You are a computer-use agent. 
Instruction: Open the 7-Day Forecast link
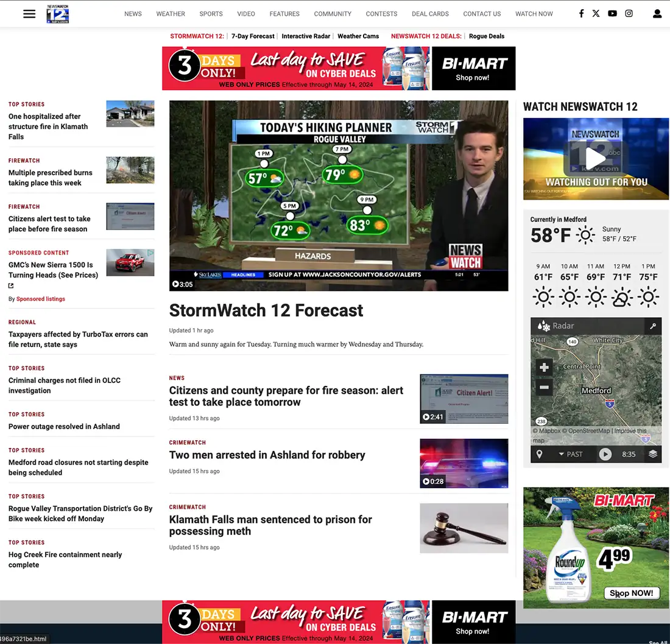[253, 37]
